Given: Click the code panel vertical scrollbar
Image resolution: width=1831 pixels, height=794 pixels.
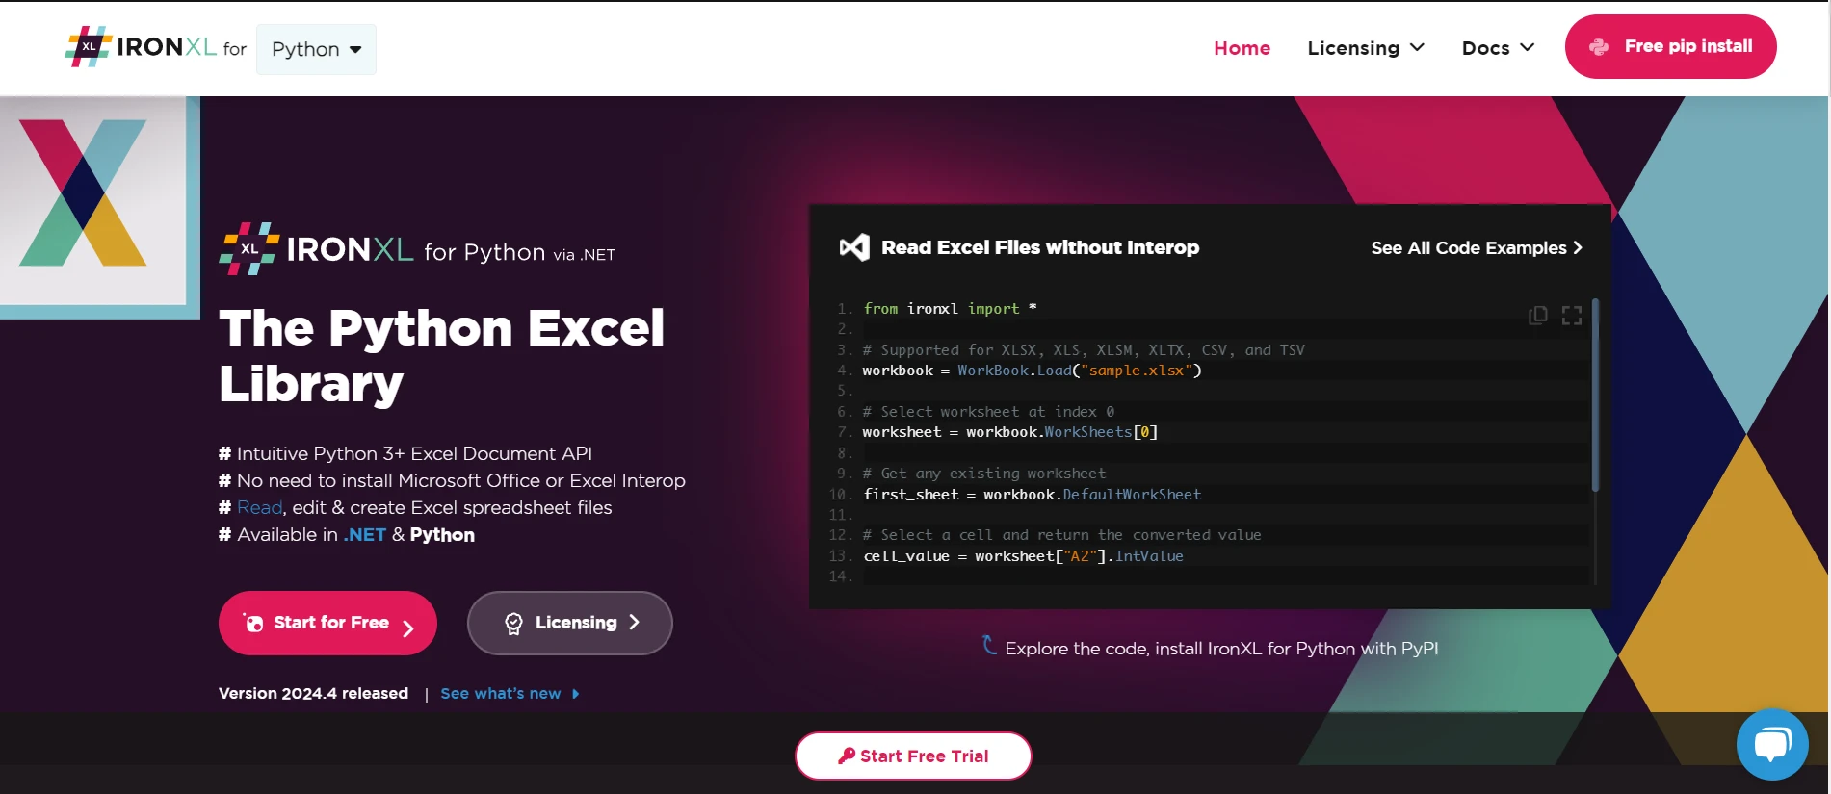Looking at the screenshot, I should [x=1595, y=395].
